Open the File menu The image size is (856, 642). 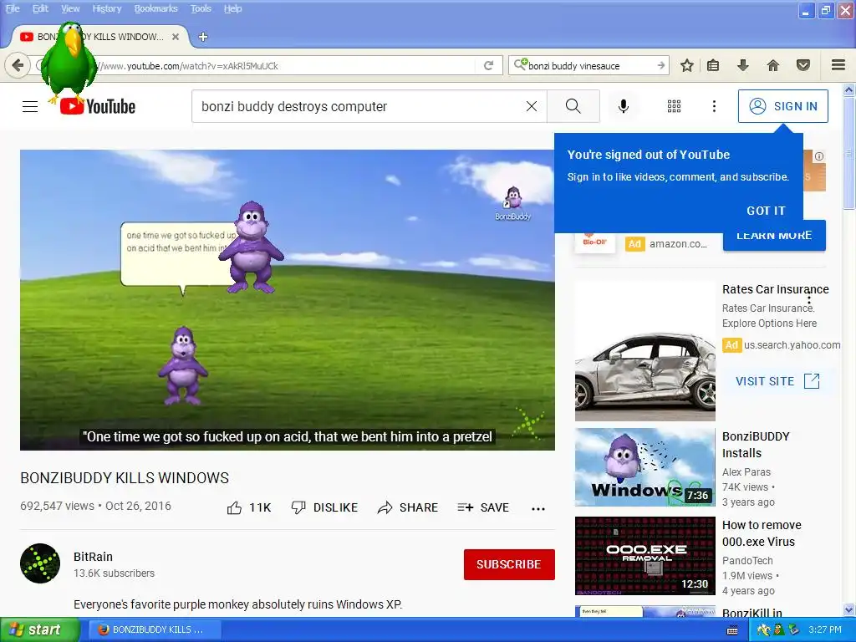[x=12, y=8]
